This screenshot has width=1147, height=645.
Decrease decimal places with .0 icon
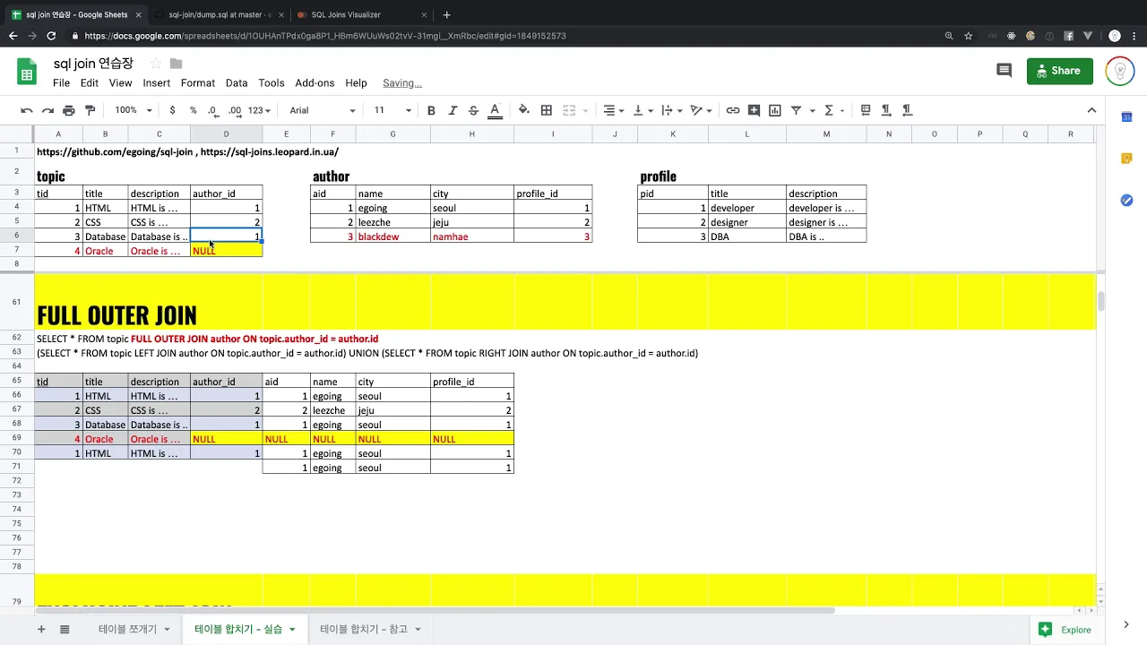pos(212,110)
